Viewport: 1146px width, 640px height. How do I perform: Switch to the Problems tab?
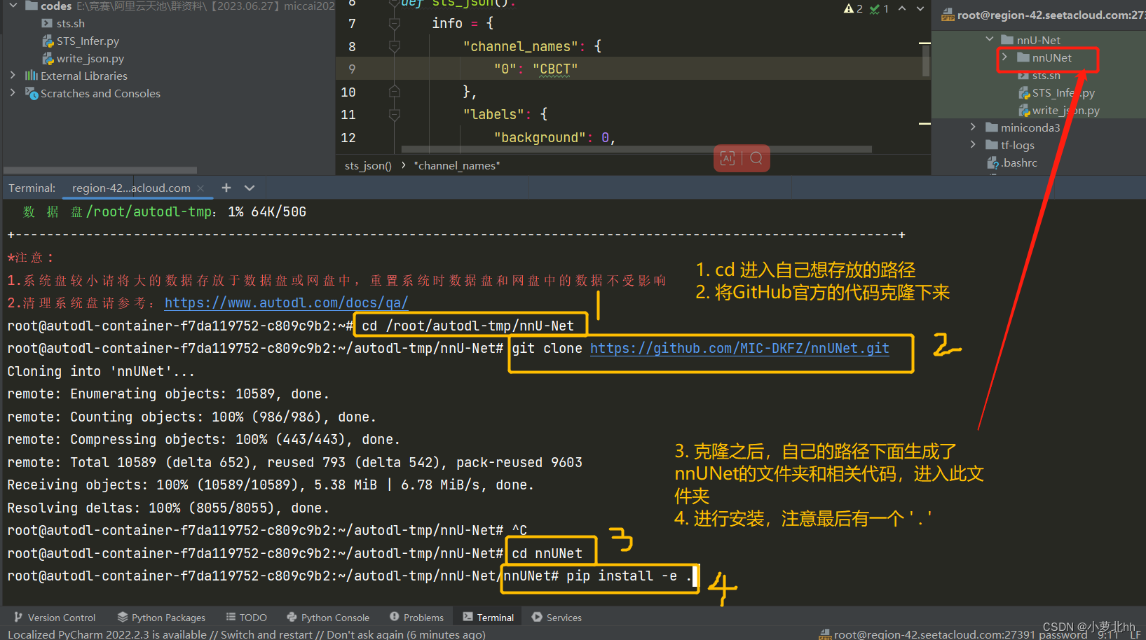click(x=416, y=618)
